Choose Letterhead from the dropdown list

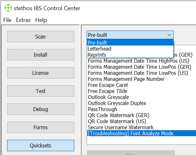99,49
